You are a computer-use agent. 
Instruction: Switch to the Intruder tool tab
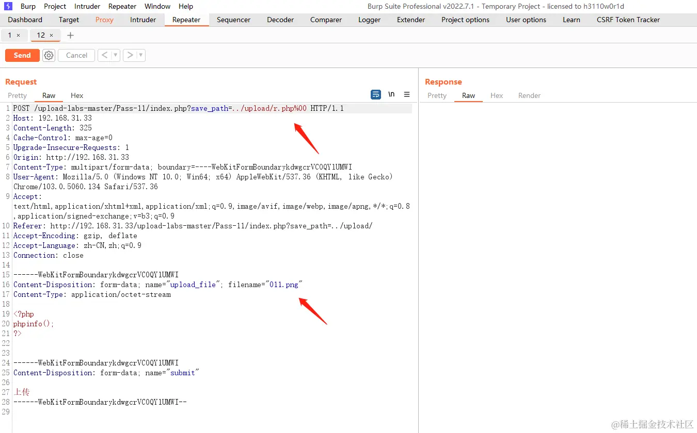[143, 20]
